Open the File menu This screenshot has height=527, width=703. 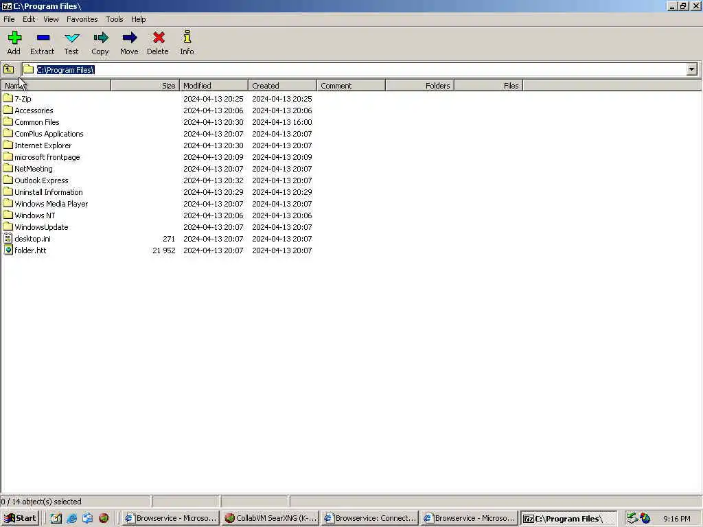point(9,19)
